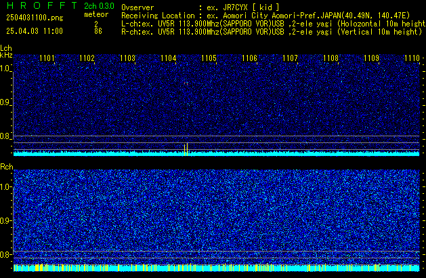The width and height of the screenshot is (426, 278).
Task: Click the meteor count value 86
Action: pyautogui.click(x=98, y=31)
